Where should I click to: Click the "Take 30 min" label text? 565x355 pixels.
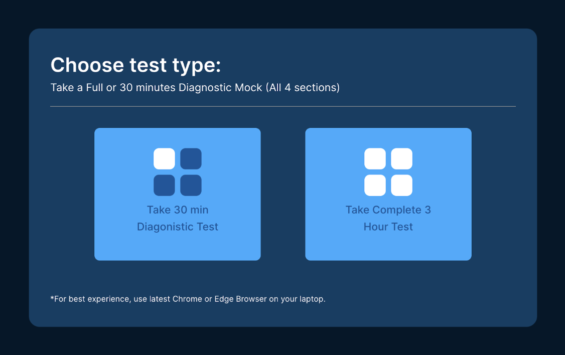click(178, 210)
